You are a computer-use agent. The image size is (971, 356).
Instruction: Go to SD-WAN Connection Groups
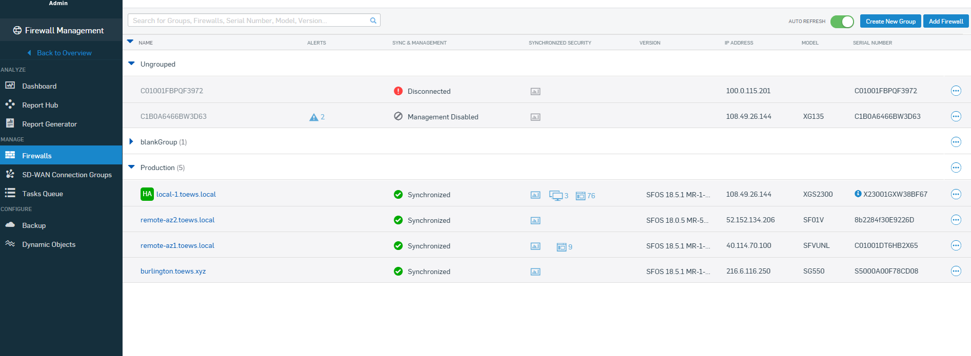pyautogui.click(x=67, y=175)
